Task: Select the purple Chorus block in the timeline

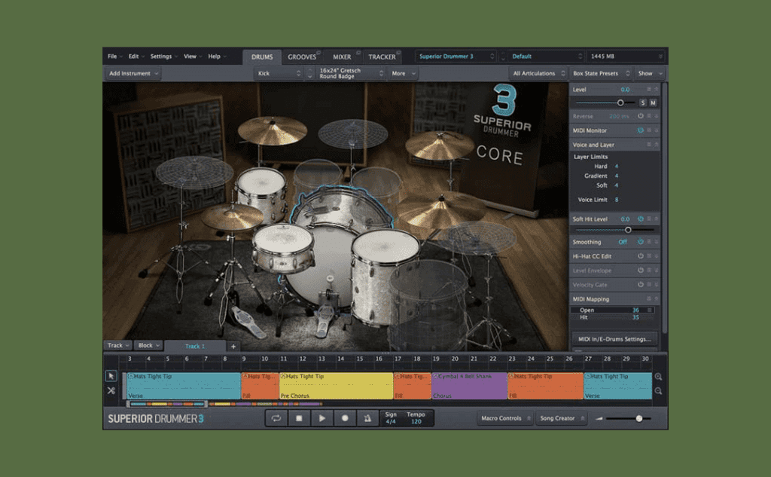Action: tap(470, 386)
